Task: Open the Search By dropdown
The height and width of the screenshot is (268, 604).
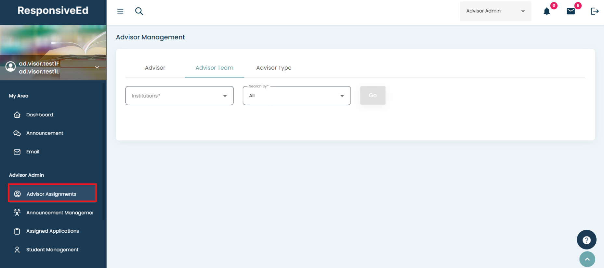Action: tap(296, 96)
